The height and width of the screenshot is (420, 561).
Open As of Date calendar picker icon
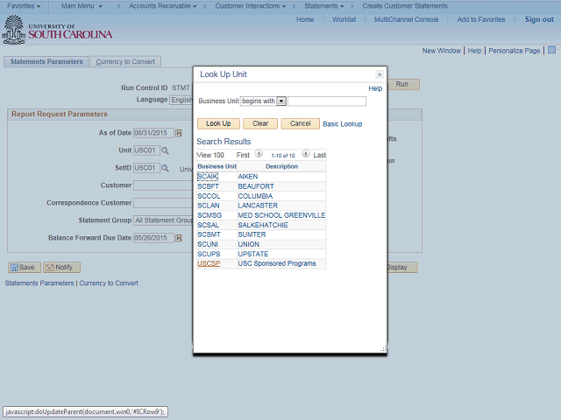click(179, 133)
